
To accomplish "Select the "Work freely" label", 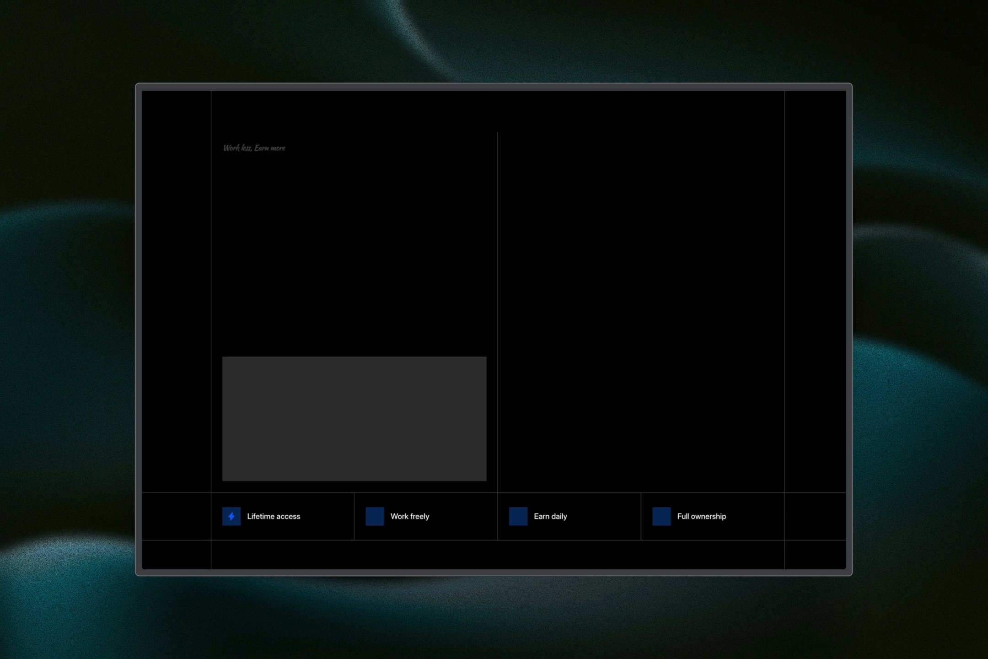I will point(410,516).
